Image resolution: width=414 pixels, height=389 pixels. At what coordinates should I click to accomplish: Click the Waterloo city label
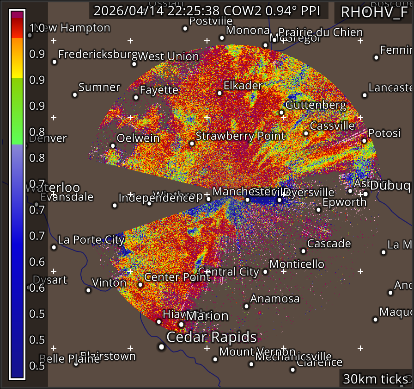(53, 188)
